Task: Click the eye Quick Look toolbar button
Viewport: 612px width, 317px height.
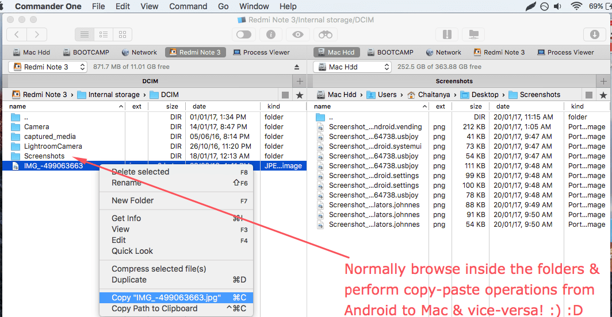Action: (298, 34)
